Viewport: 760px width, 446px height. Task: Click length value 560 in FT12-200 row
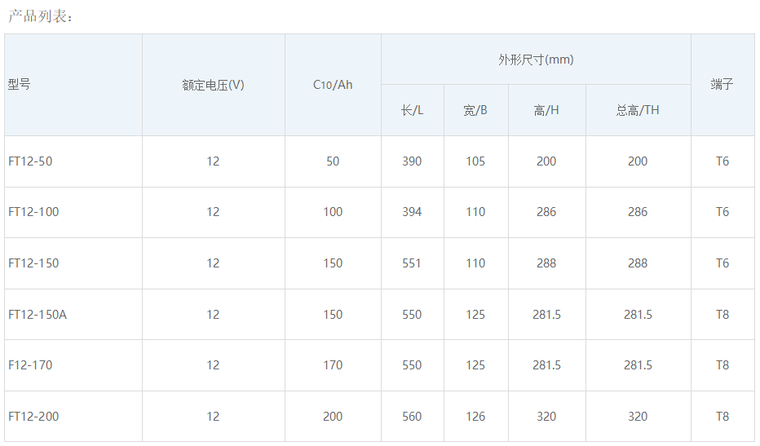412,417
